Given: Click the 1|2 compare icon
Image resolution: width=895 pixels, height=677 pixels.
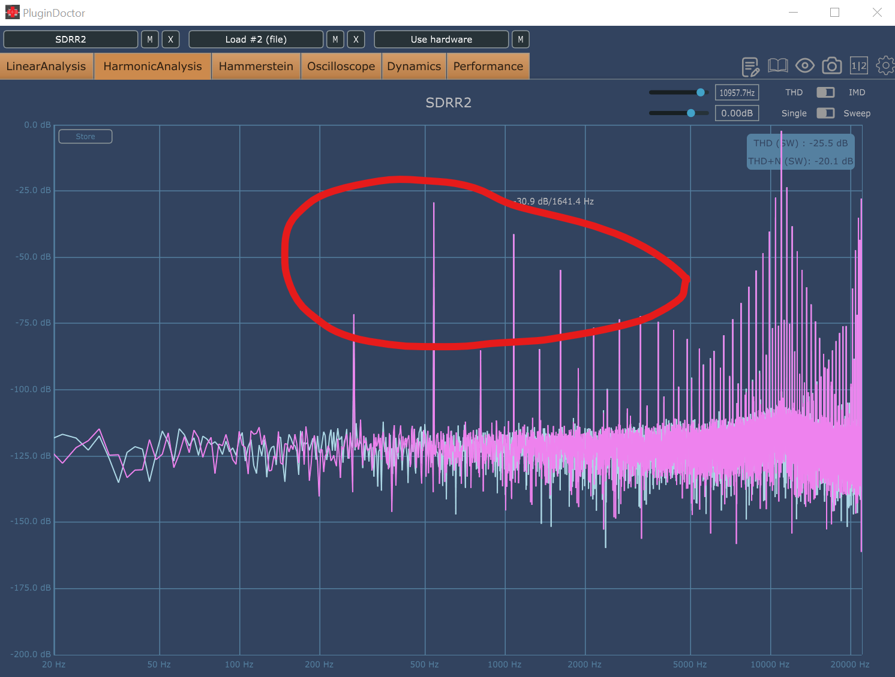Looking at the screenshot, I should [x=858, y=66].
